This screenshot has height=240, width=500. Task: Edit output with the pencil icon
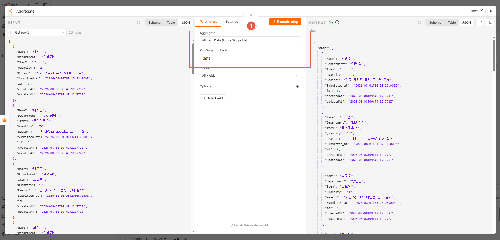480,23
